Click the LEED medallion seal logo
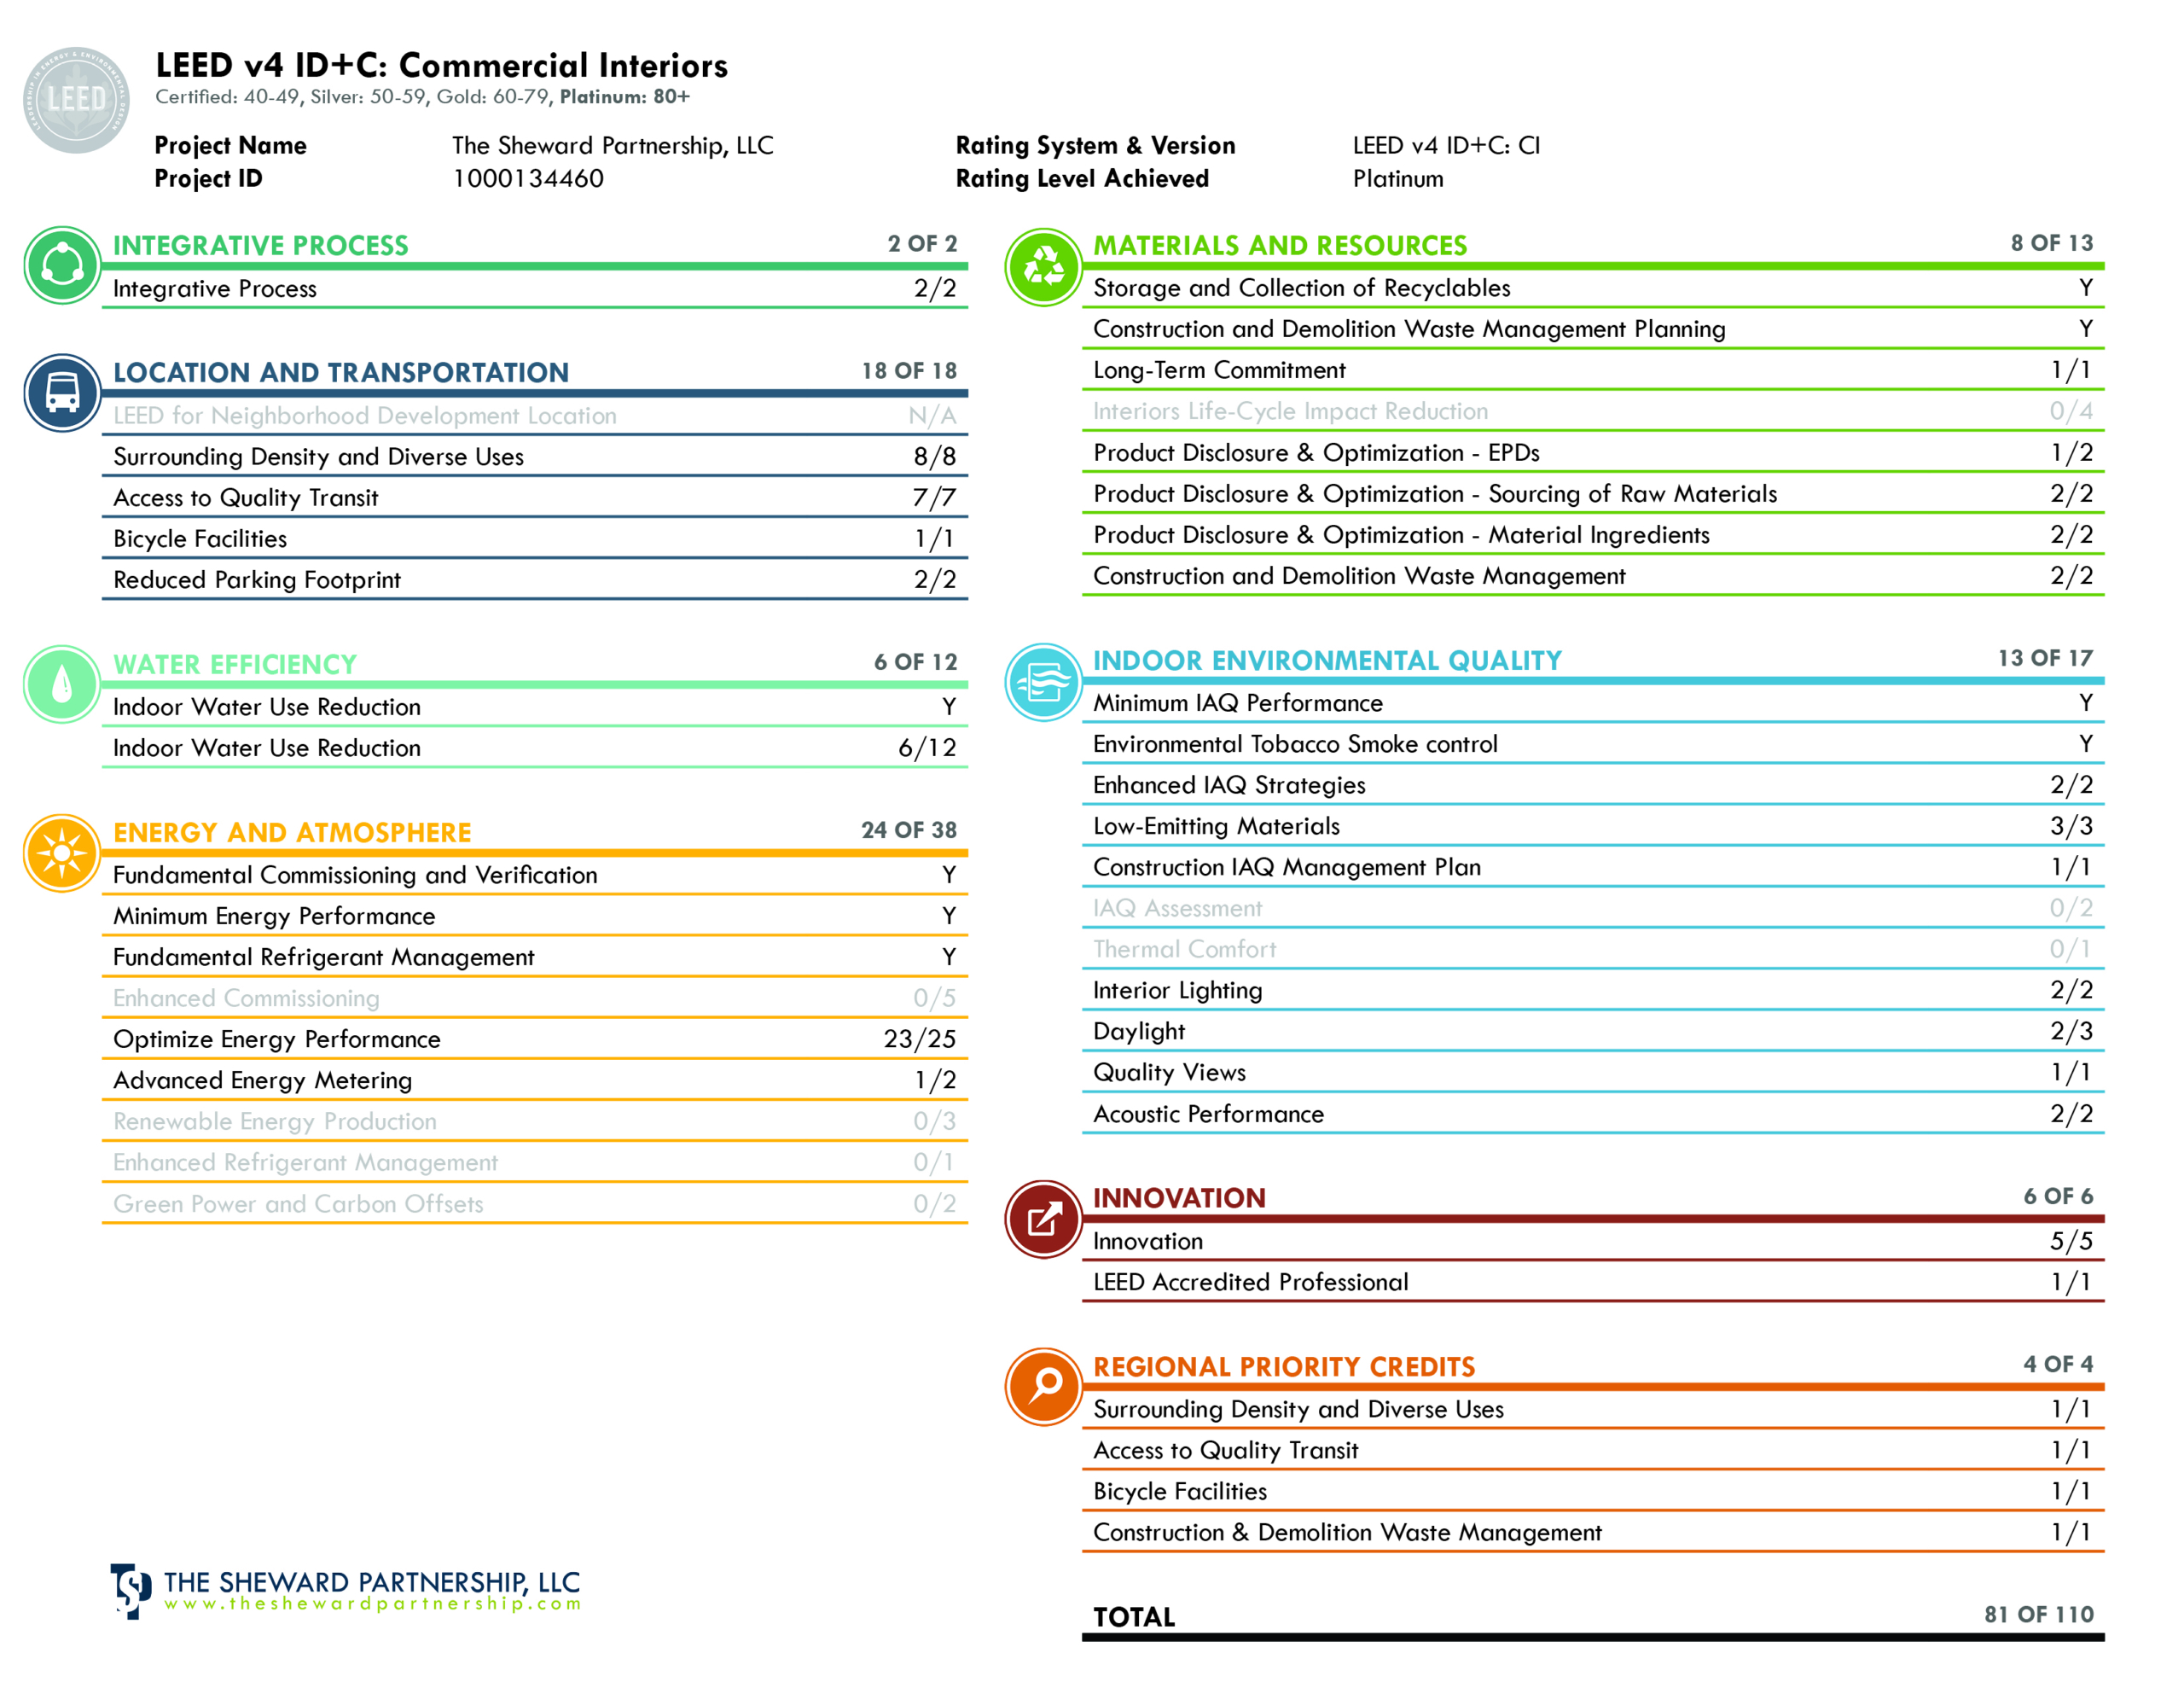This screenshot has width=2184, height=1688. coord(76,100)
